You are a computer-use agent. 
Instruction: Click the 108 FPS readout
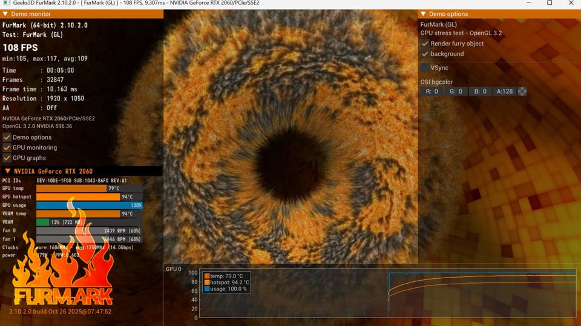20,48
